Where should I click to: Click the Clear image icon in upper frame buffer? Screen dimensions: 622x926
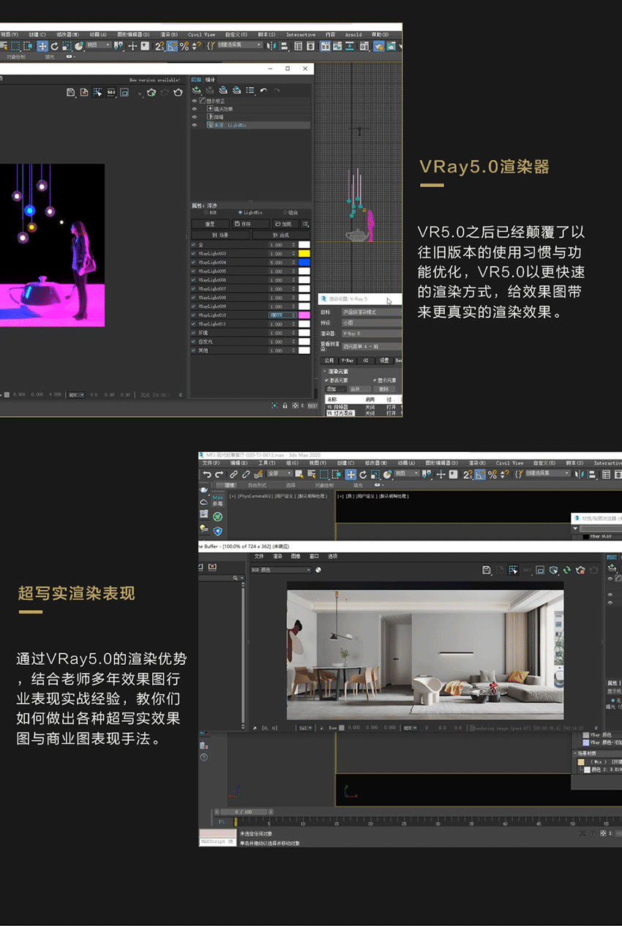pos(84,92)
